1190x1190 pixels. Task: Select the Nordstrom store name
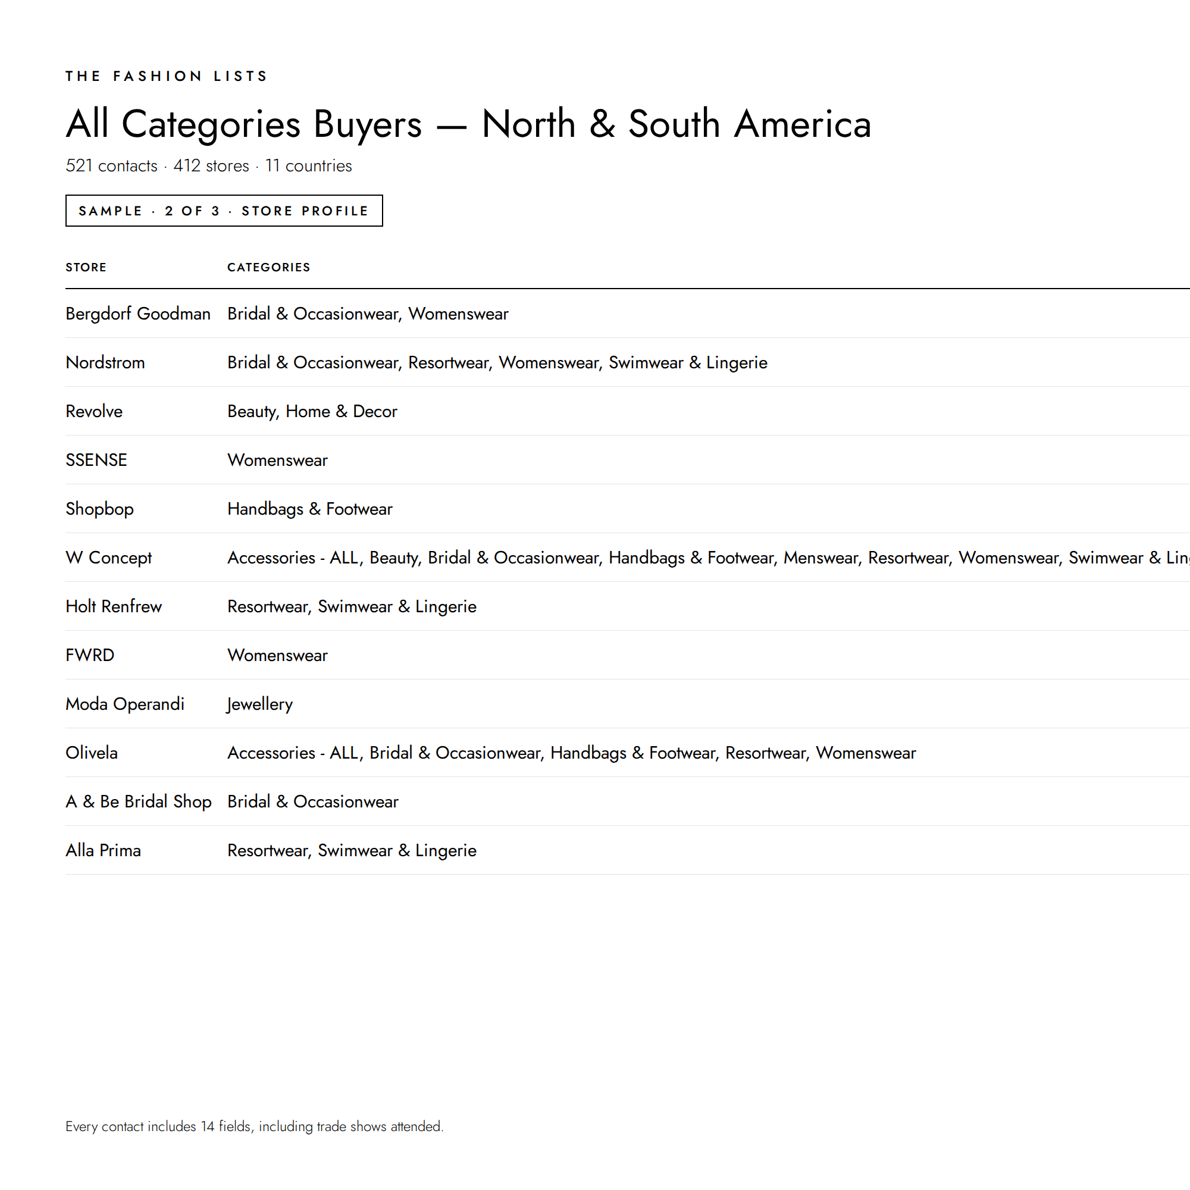tap(105, 362)
